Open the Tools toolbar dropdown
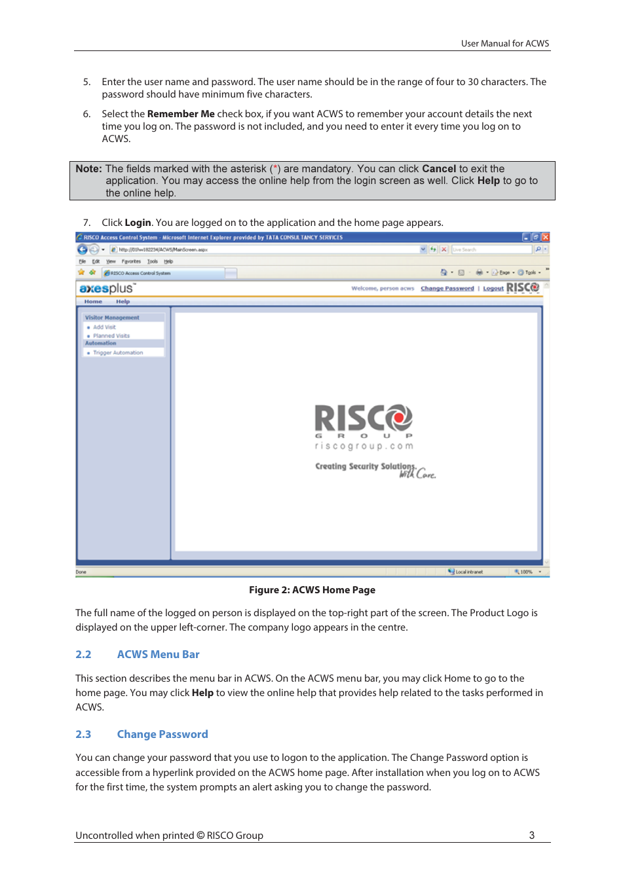625x884 pixels. 529,272
